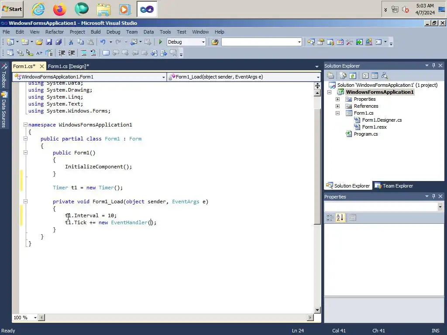The height and width of the screenshot is (335, 447).
Task: Undo the last edit with the Undo icon
Action: point(103,42)
